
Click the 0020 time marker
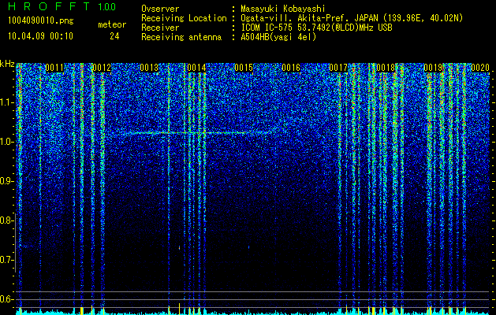coord(480,68)
